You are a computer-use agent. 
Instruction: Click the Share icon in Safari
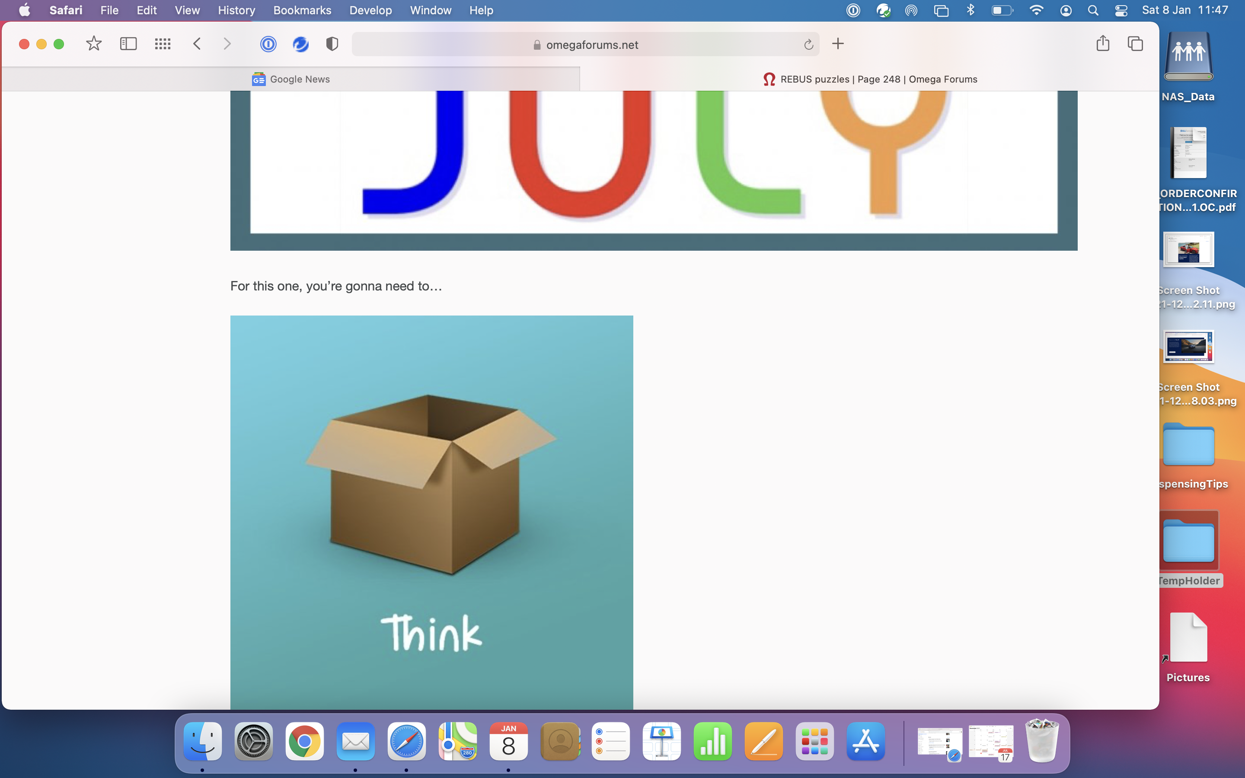(1102, 44)
